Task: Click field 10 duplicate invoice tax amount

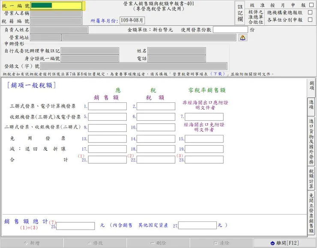Action: (x=156, y=128)
